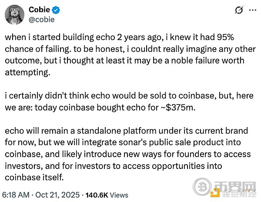Open the @cobie handle link
This screenshot has height=202, width=261.
[x=41, y=19]
